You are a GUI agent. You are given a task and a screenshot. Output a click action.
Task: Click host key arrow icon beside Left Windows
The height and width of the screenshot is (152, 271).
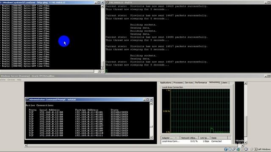click(256, 149)
